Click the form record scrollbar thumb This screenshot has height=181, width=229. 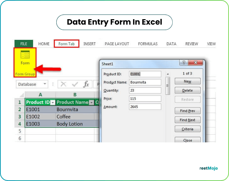click(x=168, y=86)
